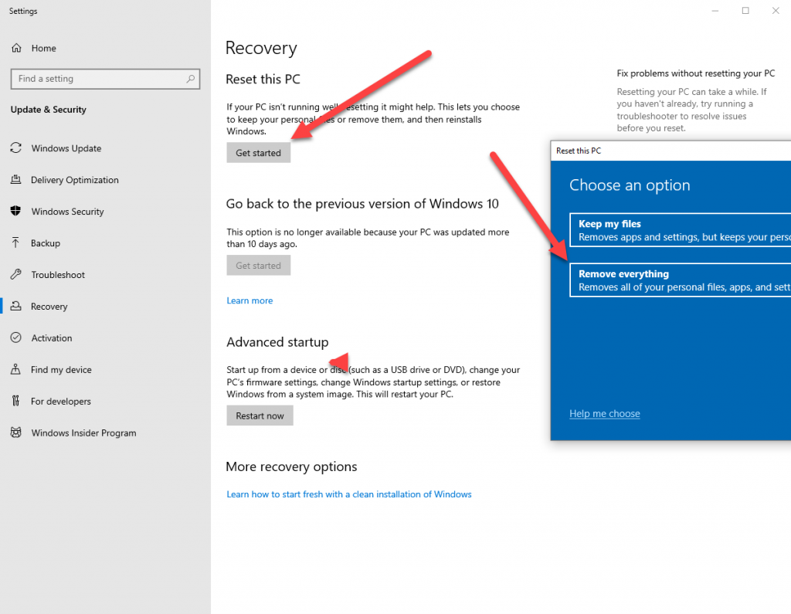791x614 pixels.
Task: Choose the Keep my files option
Action: click(680, 230)
